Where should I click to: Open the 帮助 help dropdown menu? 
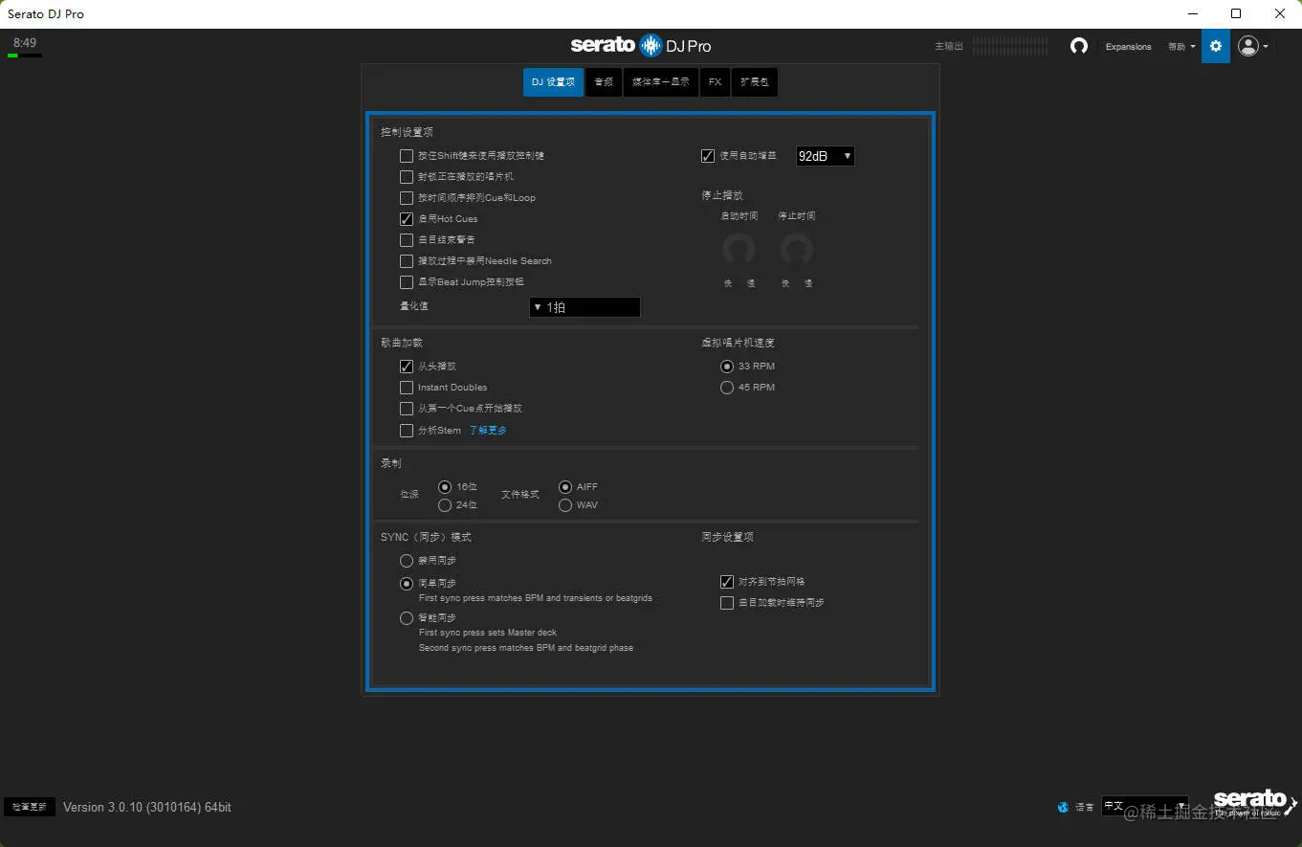tap(1181, 47)
